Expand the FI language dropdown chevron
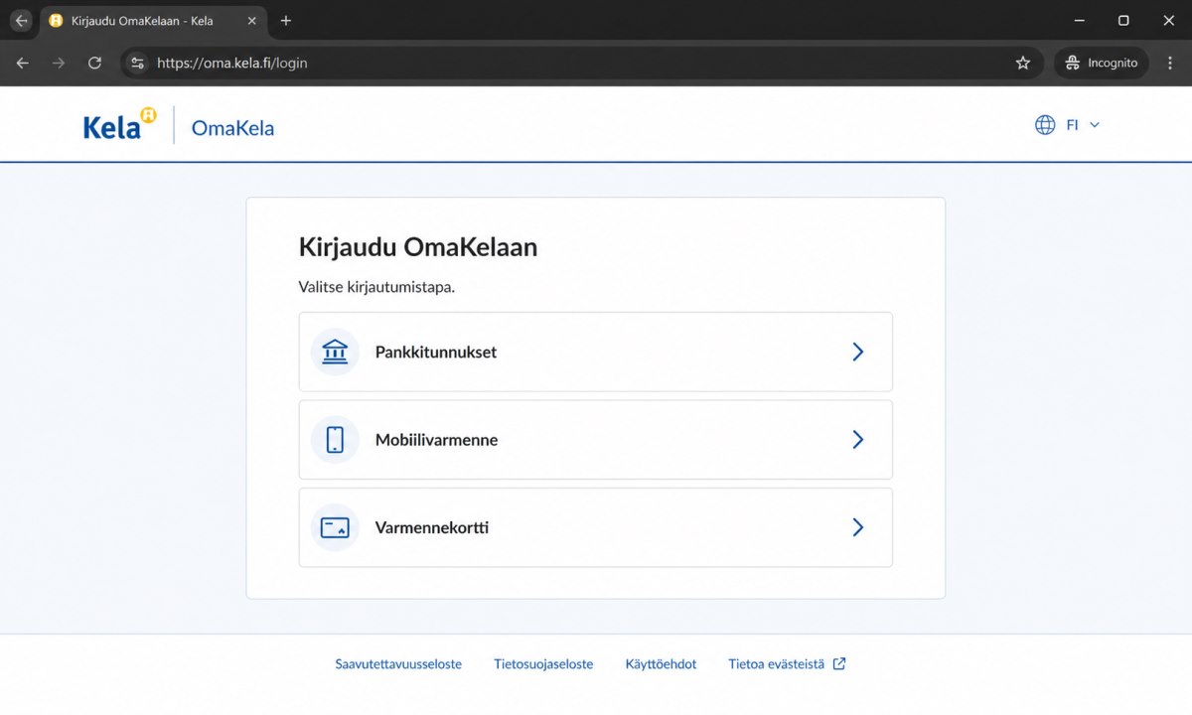 coord(1095,125)
